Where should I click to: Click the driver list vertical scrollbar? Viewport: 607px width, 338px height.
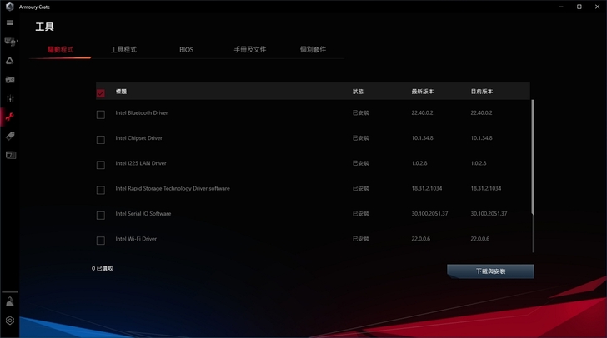point(533,157)
